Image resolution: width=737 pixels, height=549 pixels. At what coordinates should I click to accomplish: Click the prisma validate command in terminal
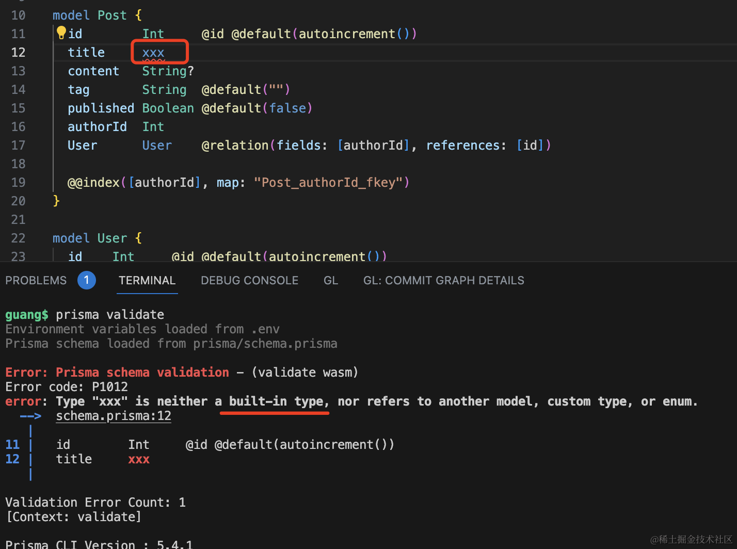(110, 315)
